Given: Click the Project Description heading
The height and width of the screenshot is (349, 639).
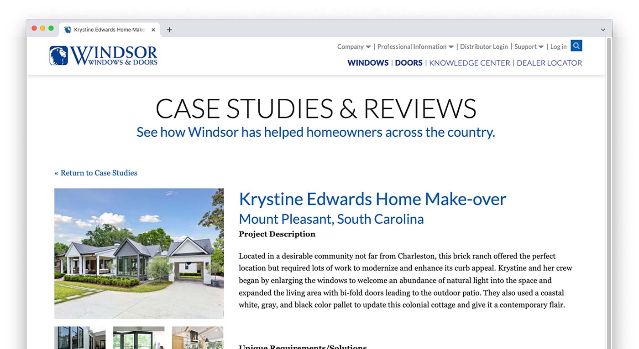Looking at the screenshot, I should pos(277,234).
